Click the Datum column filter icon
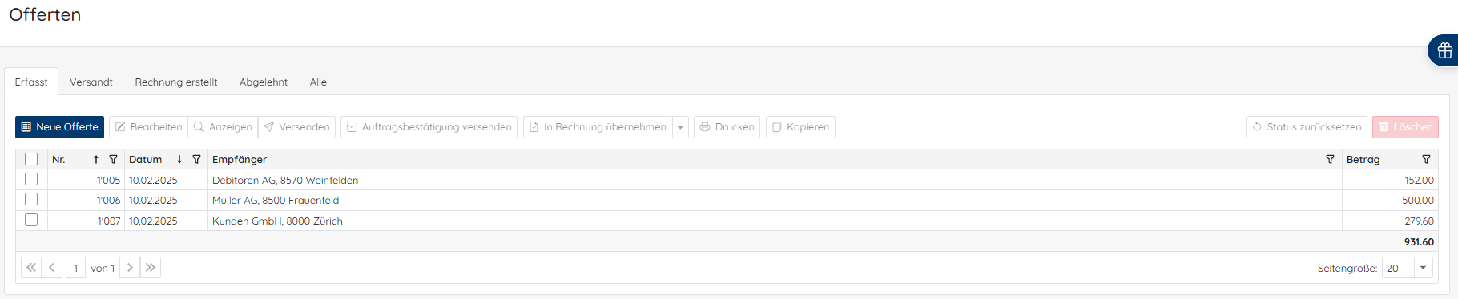The width and height of the screenshot is (1458, 299). [196, 160]
